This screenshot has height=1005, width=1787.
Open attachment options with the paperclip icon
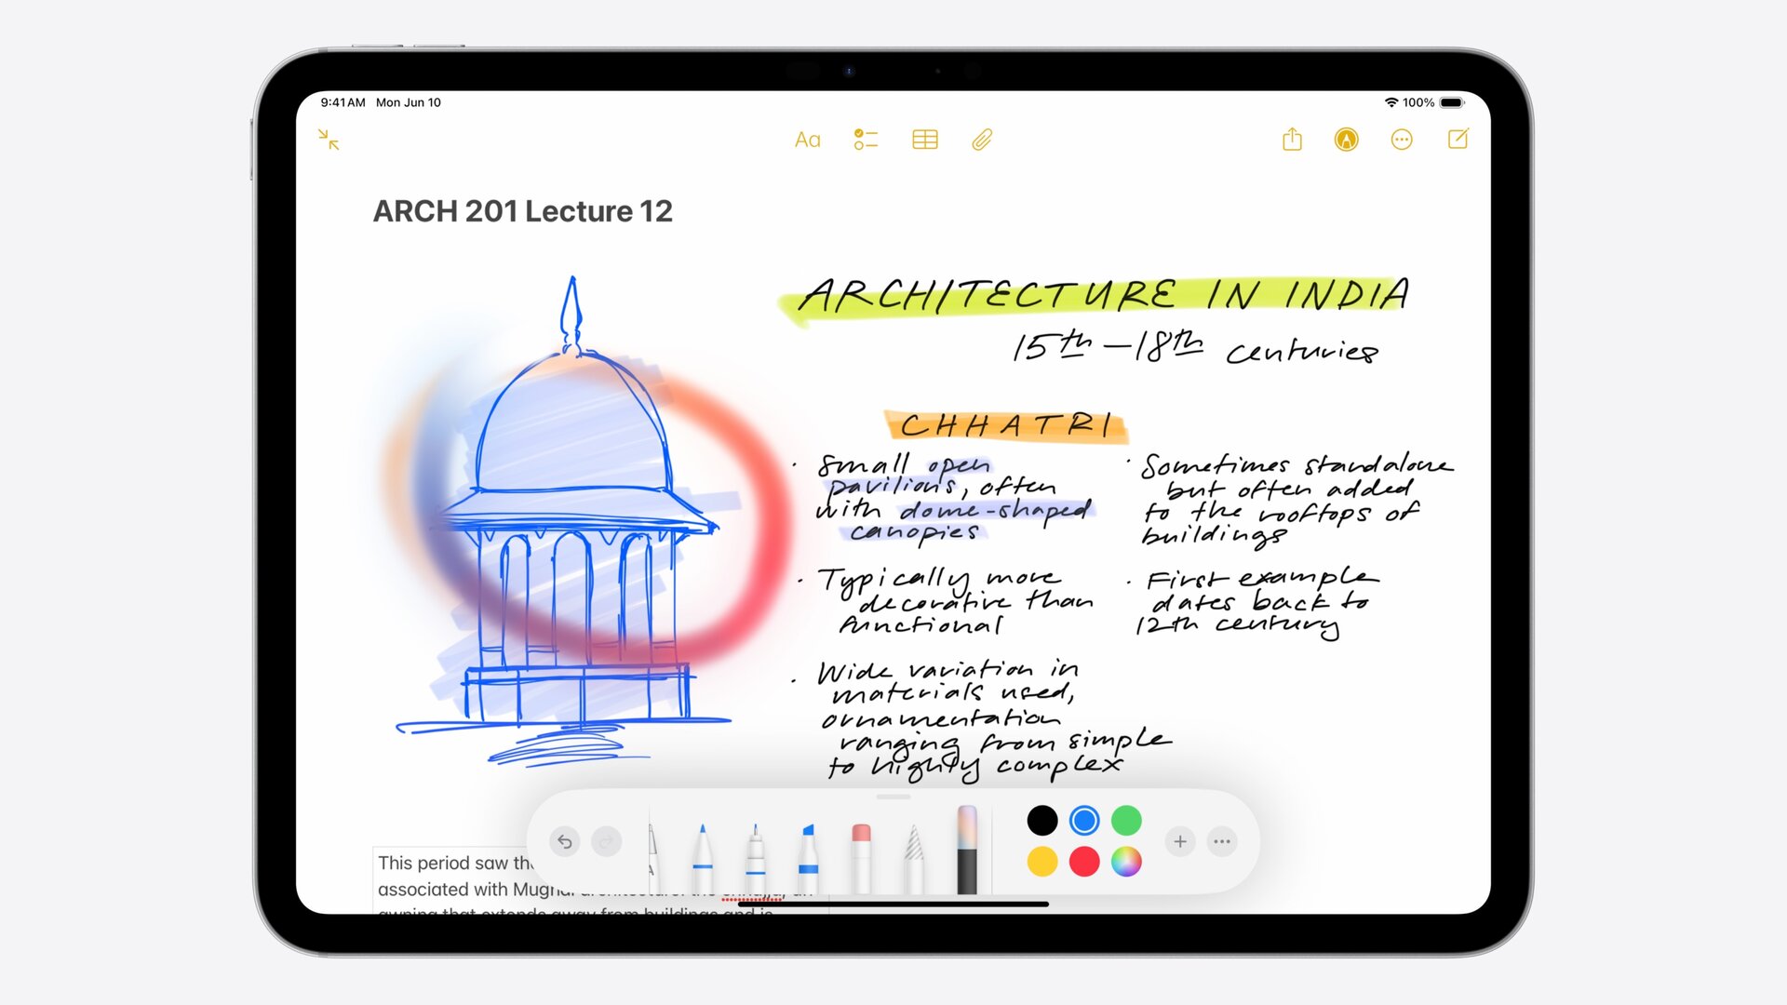pos(982,140)
